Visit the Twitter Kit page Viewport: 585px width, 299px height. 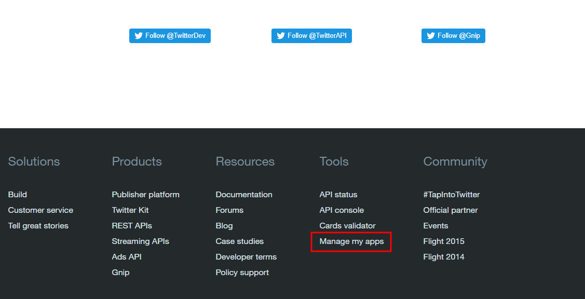tap(130, 210)
